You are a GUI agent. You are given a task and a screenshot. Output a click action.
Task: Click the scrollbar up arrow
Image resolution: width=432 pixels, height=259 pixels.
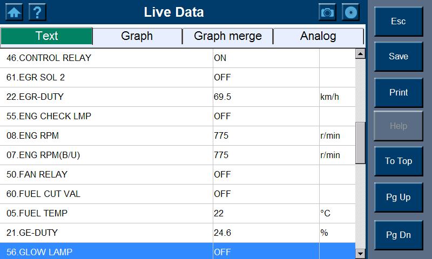(360, 53)
